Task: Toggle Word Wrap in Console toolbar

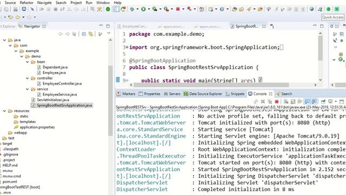Action: (x=300, y=101)
